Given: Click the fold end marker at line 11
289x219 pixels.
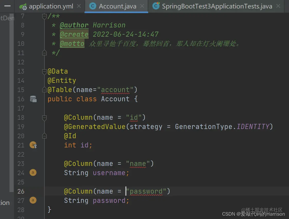Looking at the screenshot, I should pyautogui.click(x=44, y=53).
